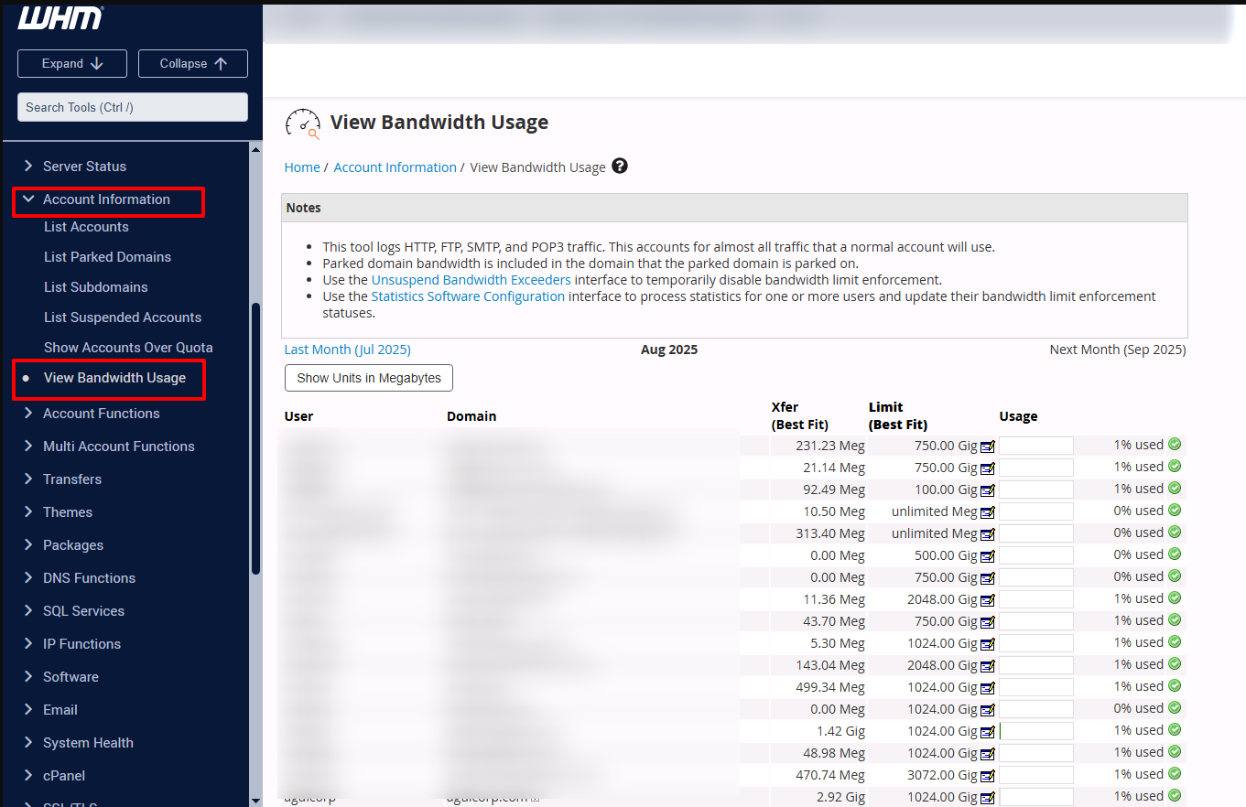Click the help question mark icon

[620, 167]
